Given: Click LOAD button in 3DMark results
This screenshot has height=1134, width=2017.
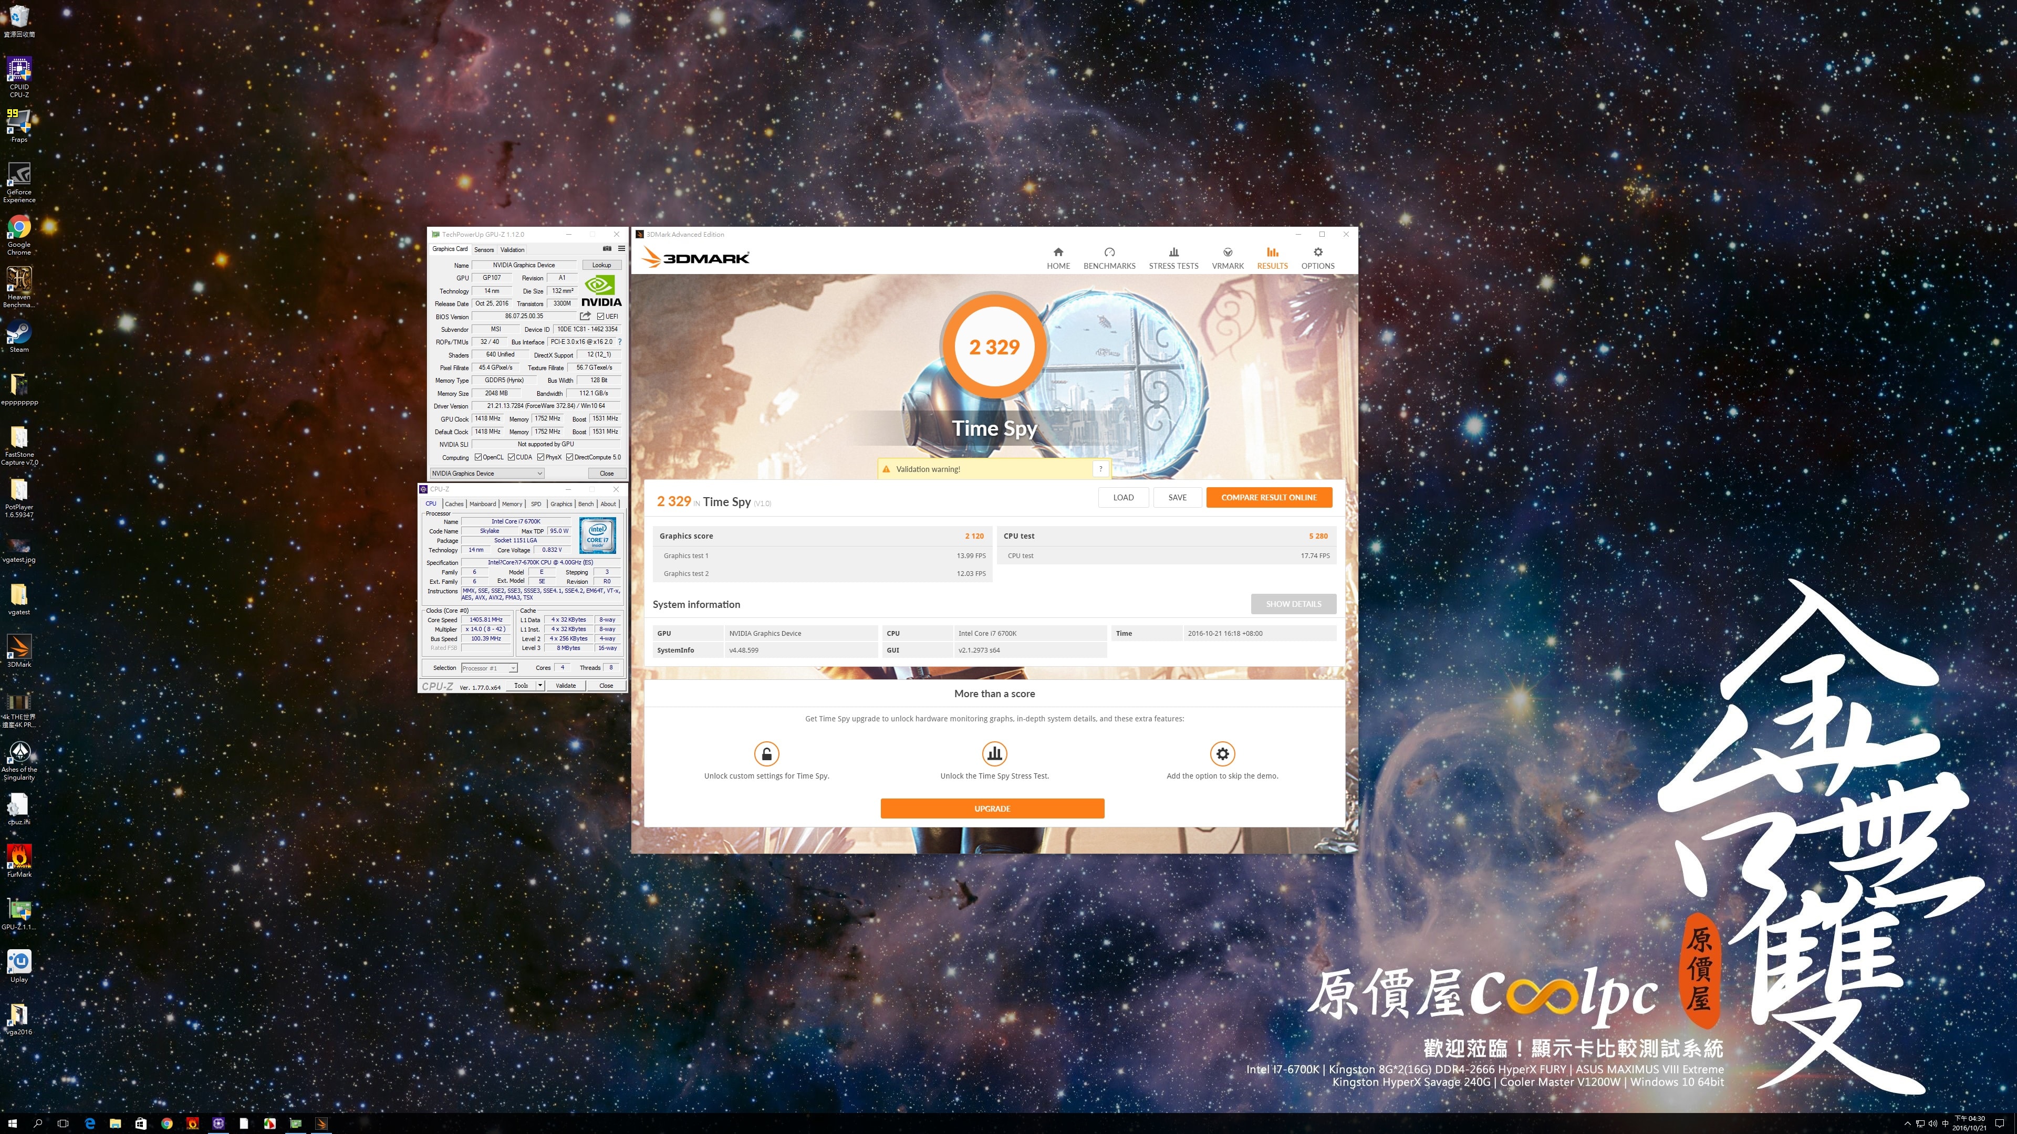Looking at the screenshot, I should [1123, 498].
